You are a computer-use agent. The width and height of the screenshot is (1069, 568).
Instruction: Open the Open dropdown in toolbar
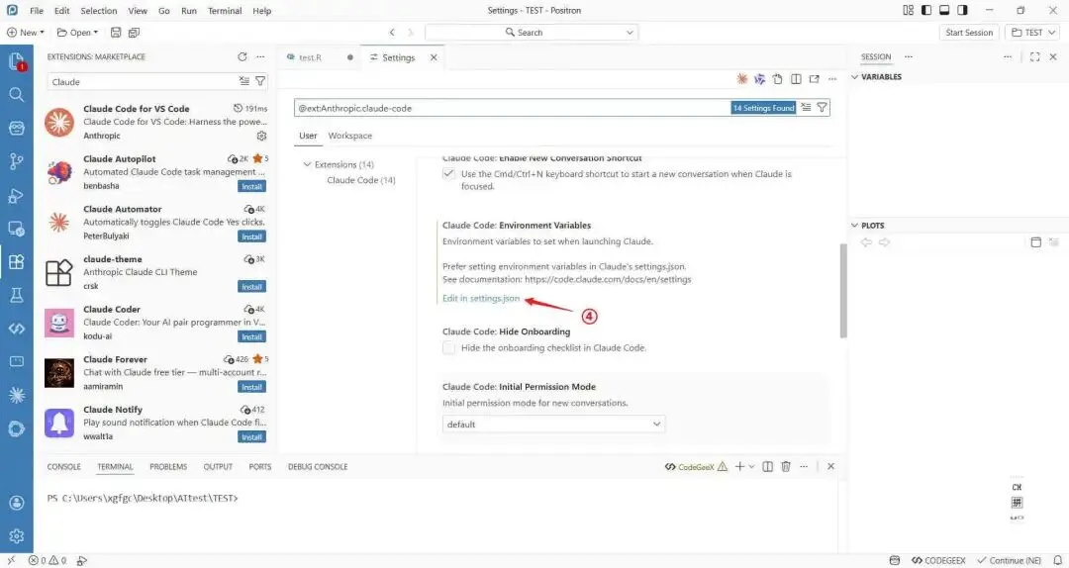[77, 32]
